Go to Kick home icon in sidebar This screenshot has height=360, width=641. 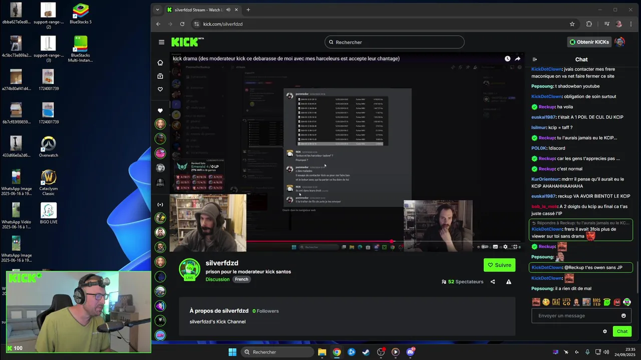coord(160,62)
